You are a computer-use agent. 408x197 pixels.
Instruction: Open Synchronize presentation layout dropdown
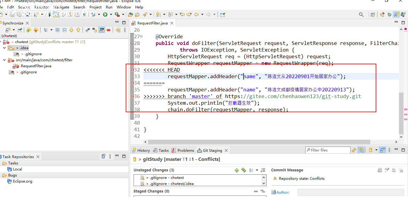pyautogui.click(x=51, y=30)
